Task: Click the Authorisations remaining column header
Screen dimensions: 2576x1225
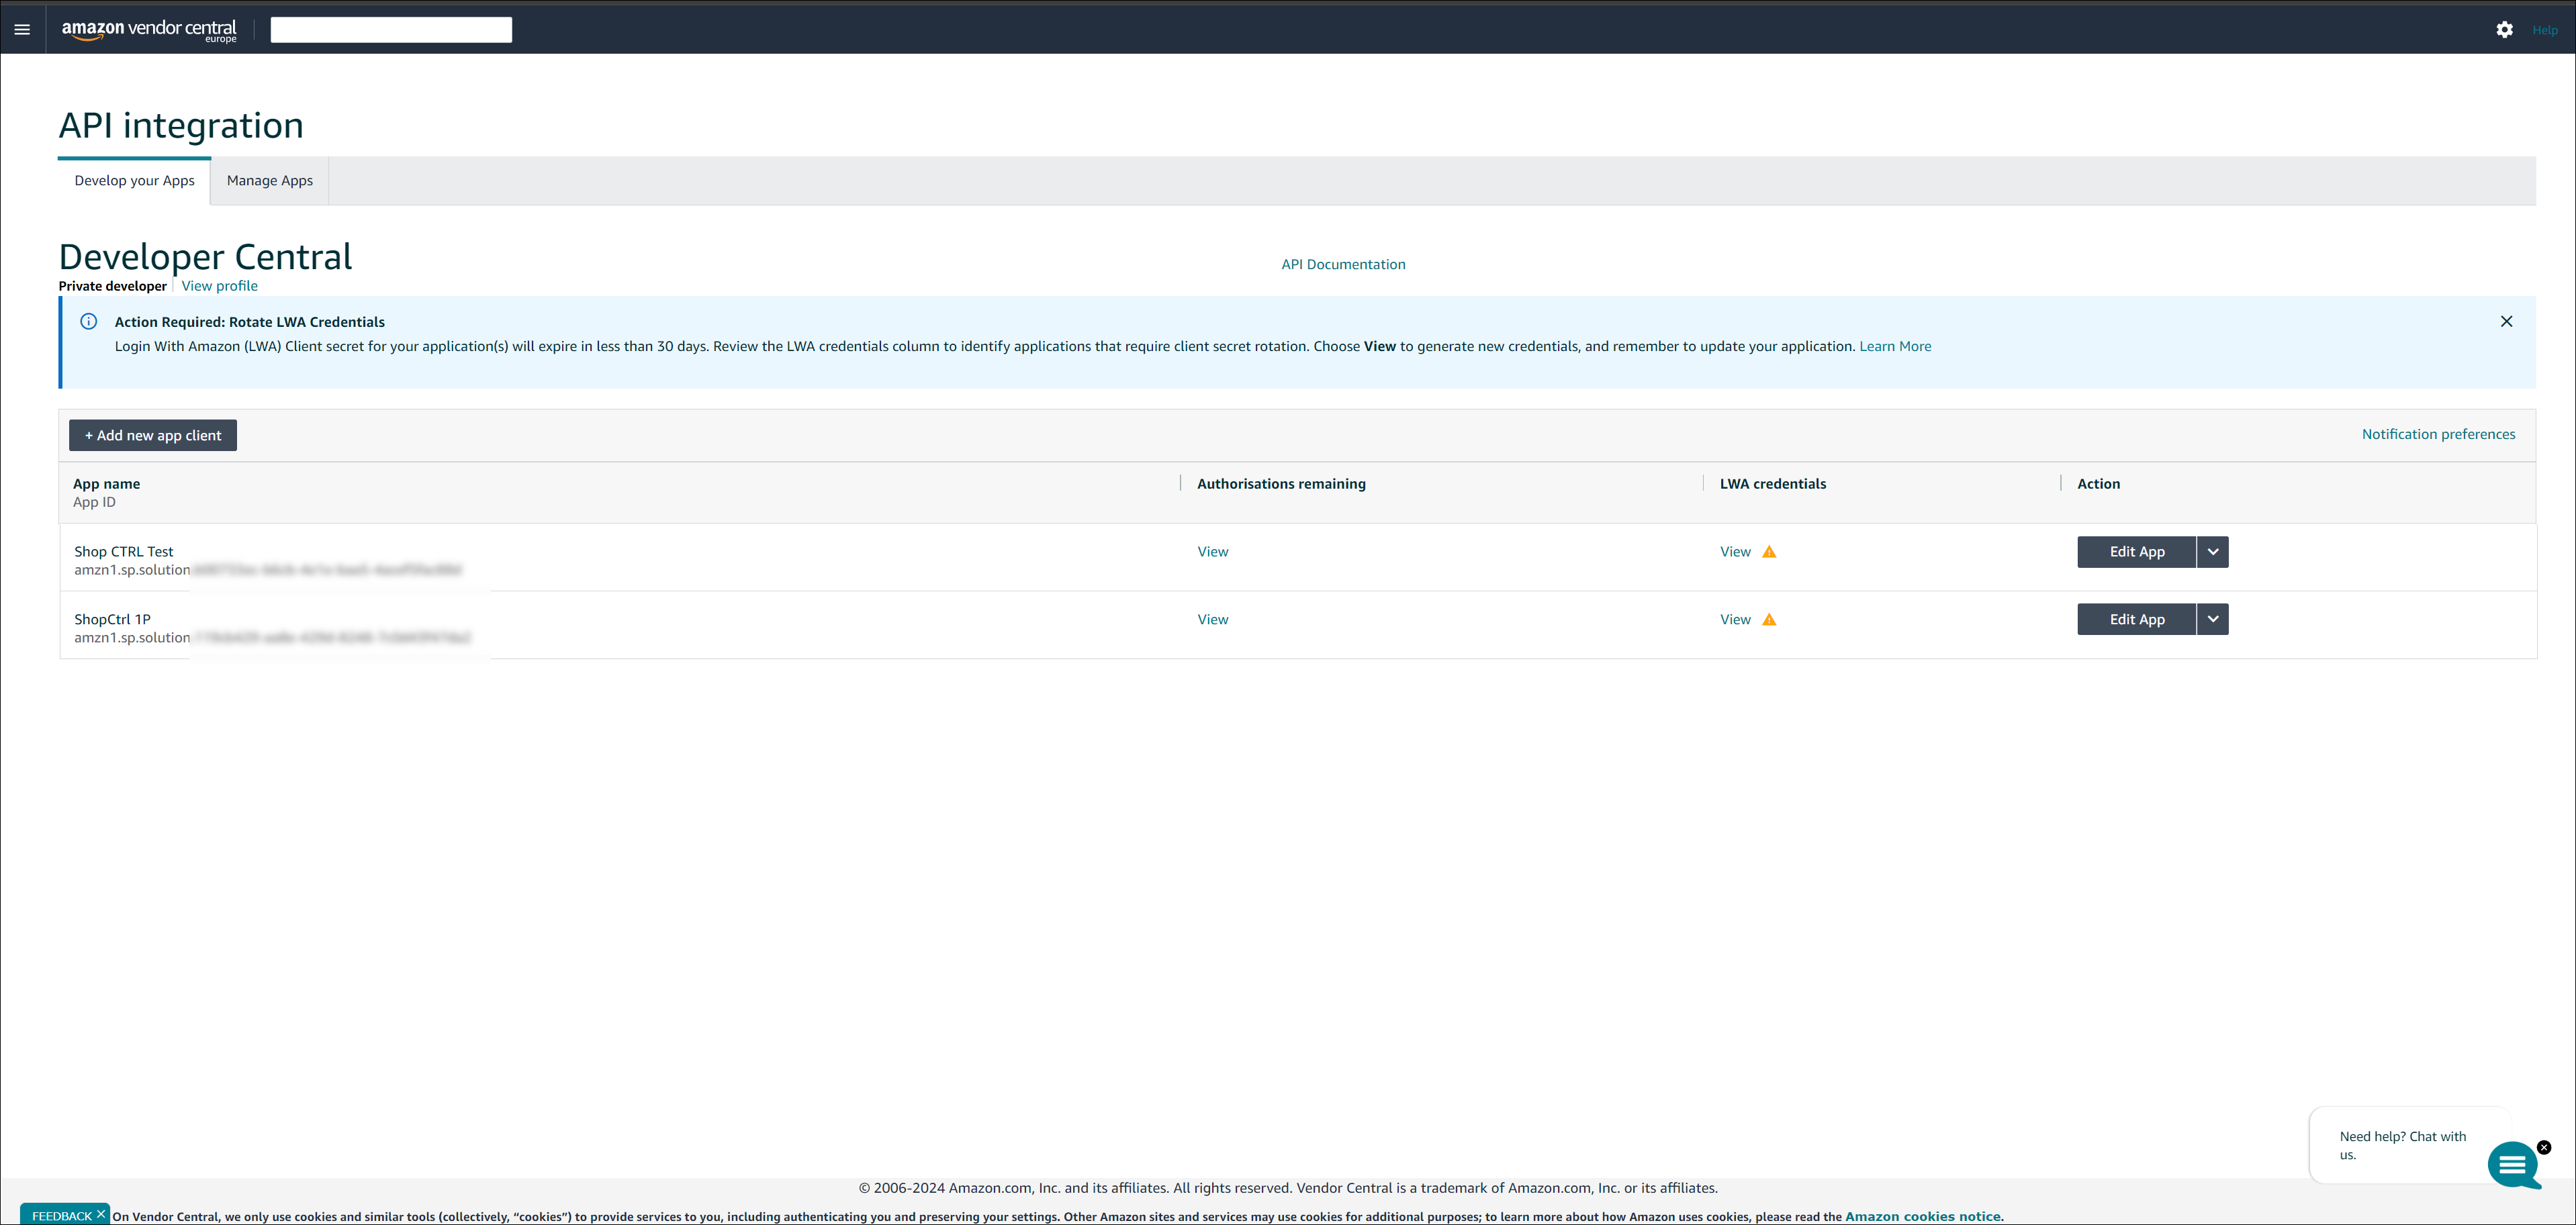Action: (x=1281, y=483)
